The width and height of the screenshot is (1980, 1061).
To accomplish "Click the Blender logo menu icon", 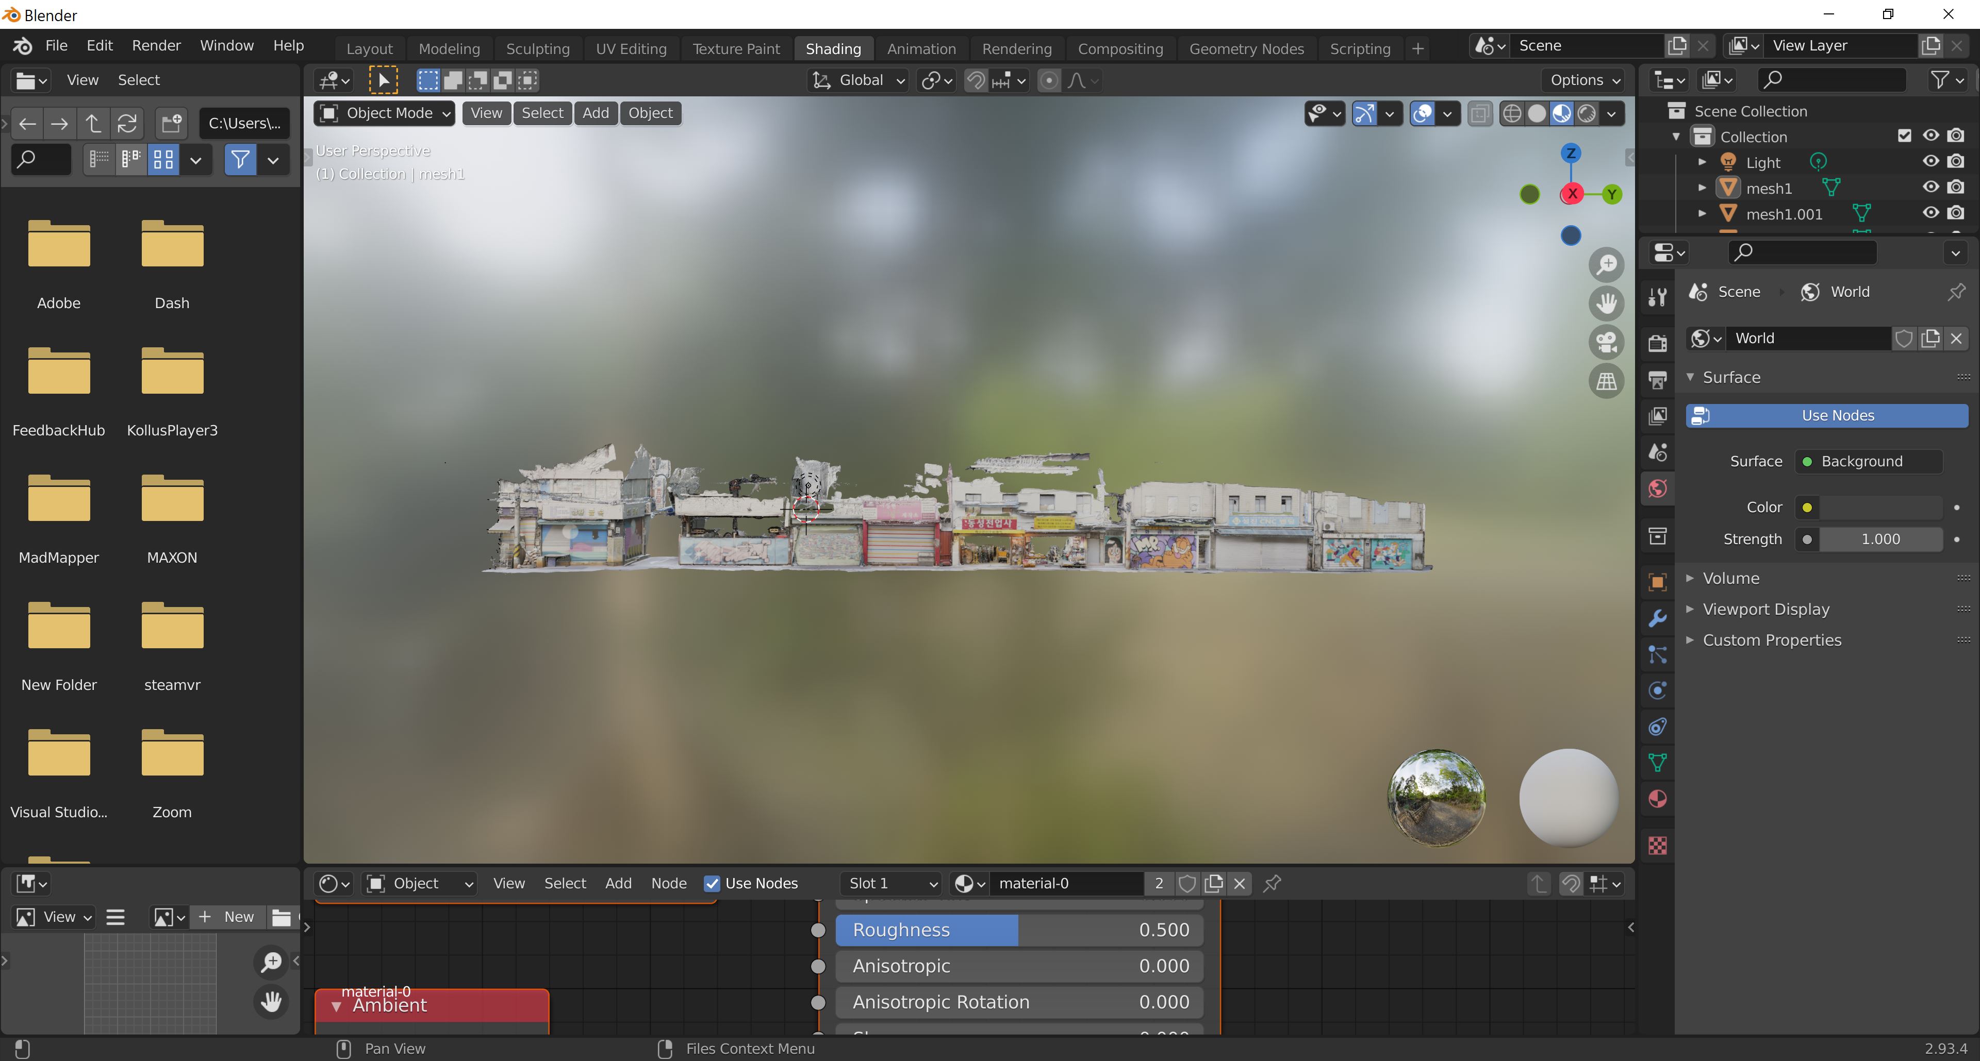I will 22,46.
